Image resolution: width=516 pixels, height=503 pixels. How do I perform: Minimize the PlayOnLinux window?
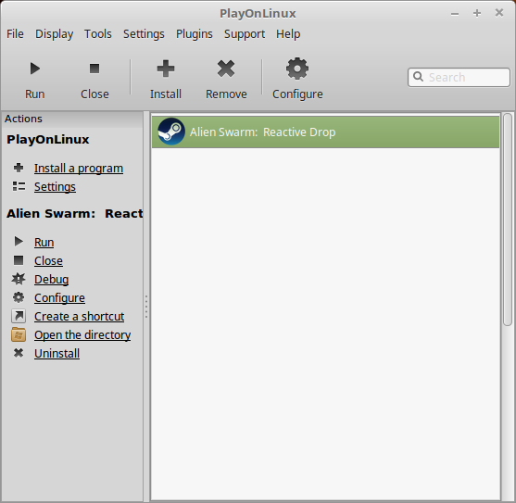[x=455, y=14]
